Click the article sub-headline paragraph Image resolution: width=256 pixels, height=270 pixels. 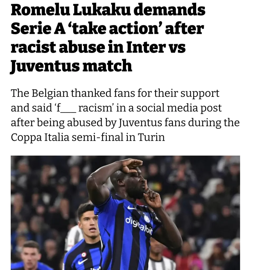(125, 115)
